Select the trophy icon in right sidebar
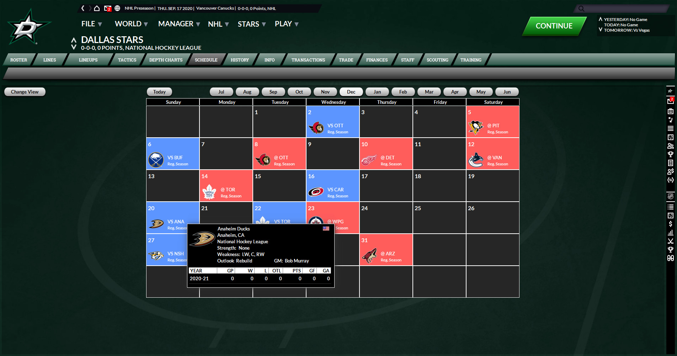This screenshot has width=677, height=356. tap(671, 154)
